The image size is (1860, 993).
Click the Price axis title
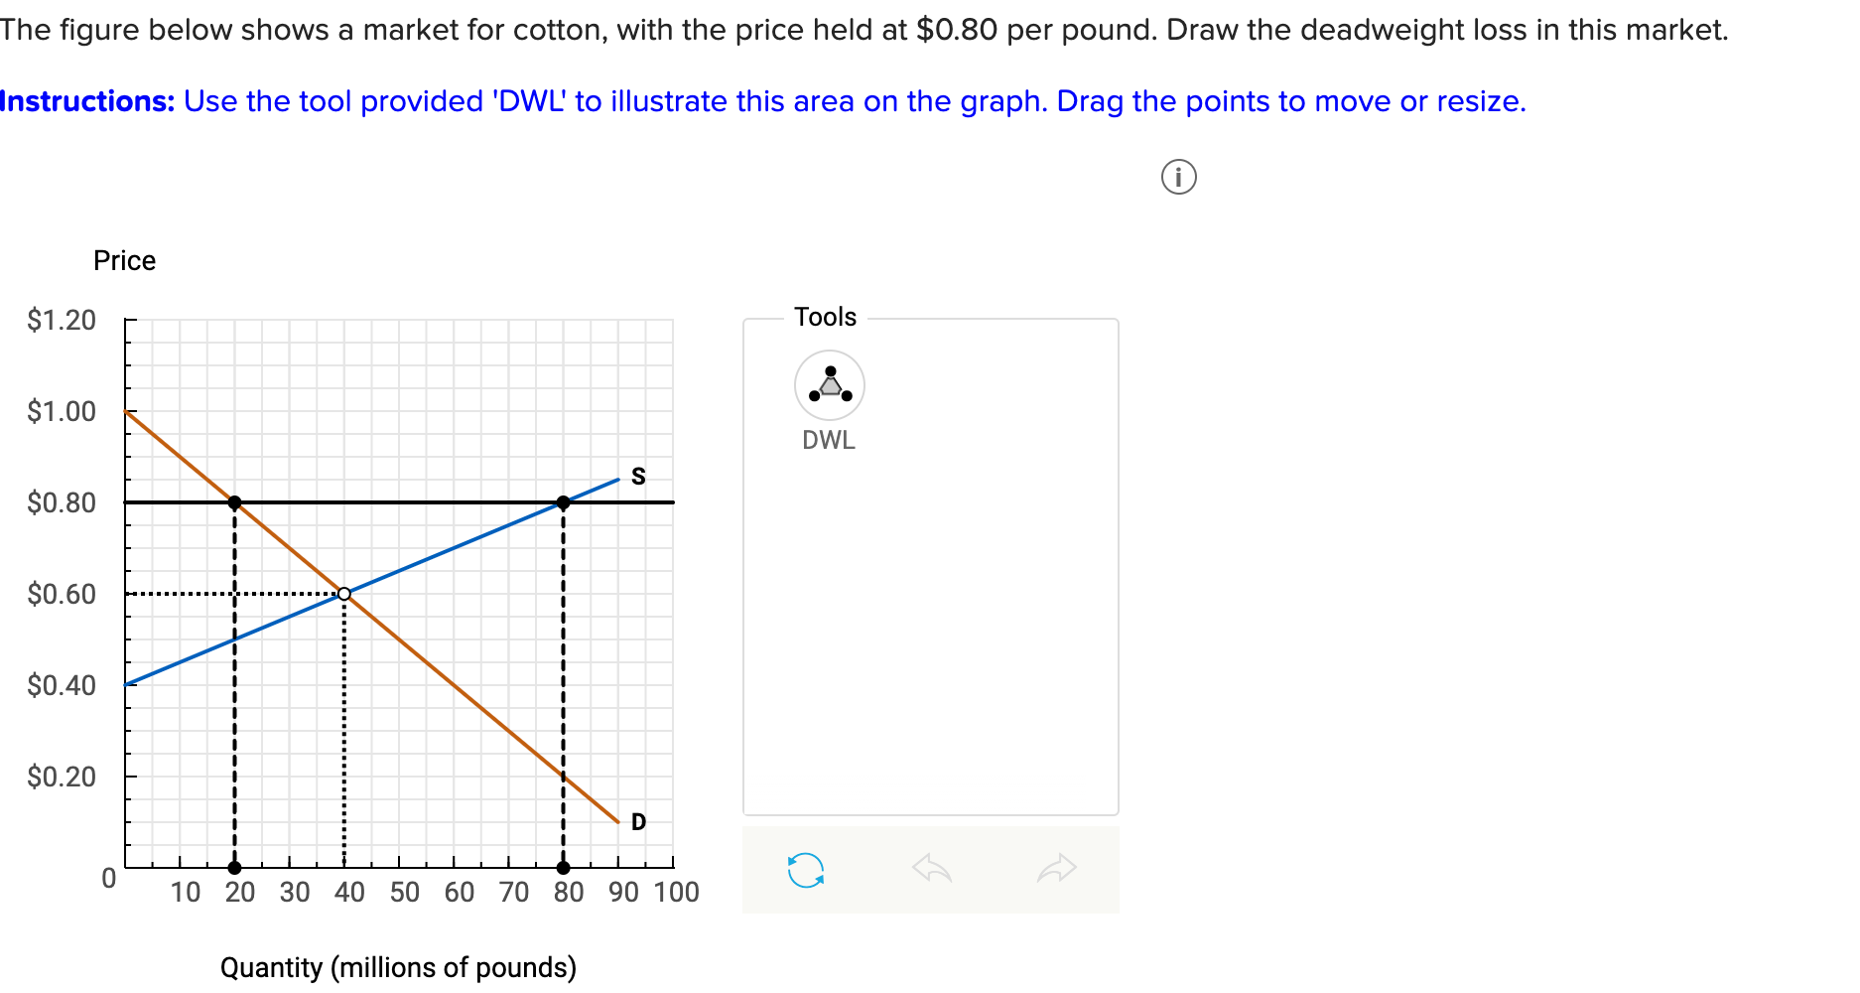pos(124,260)
